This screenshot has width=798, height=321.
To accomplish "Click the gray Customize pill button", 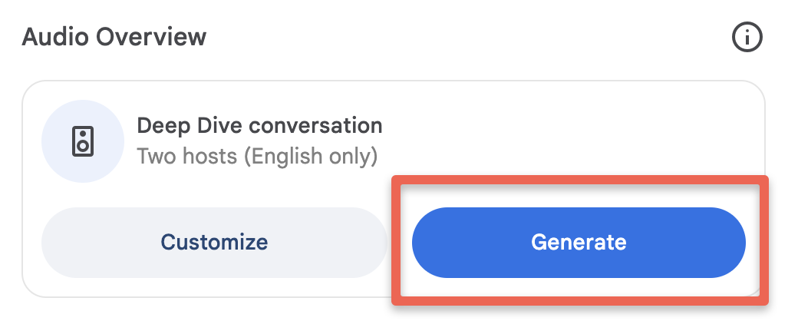I will pyautogui.click(x=214, y=243).
